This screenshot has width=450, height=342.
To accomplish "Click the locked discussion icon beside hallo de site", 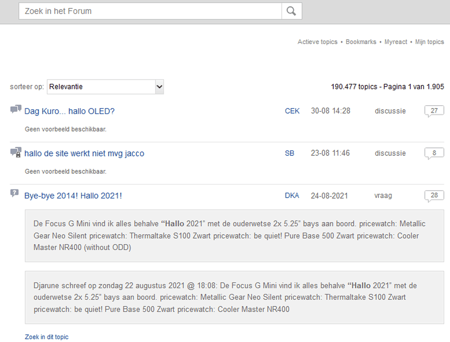I will 16,152.
